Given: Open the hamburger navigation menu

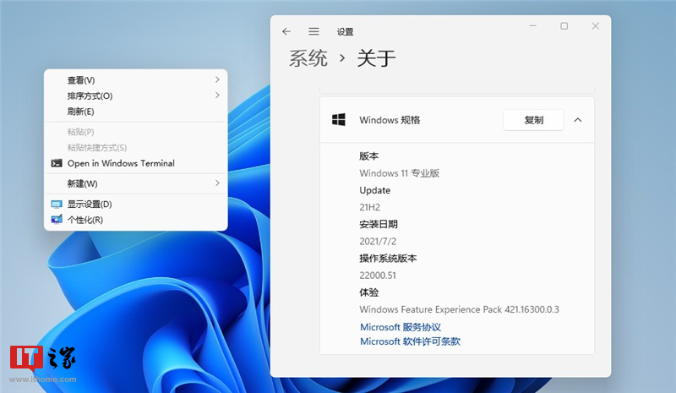Looking at the screenshot, I should tap(313, 31).
